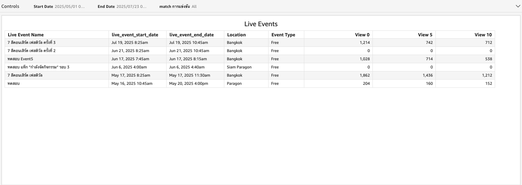Collapse the Controls panel chevron
This screenshot has width=522, height=185.
(518, 6)
